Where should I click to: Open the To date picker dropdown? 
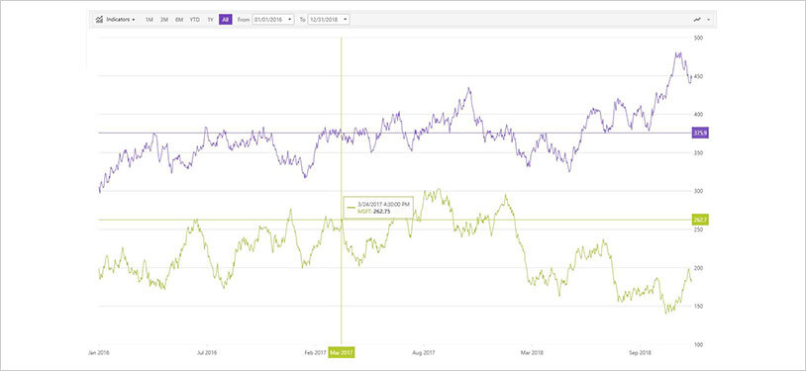pyautogui.click(x=346, y=20)
